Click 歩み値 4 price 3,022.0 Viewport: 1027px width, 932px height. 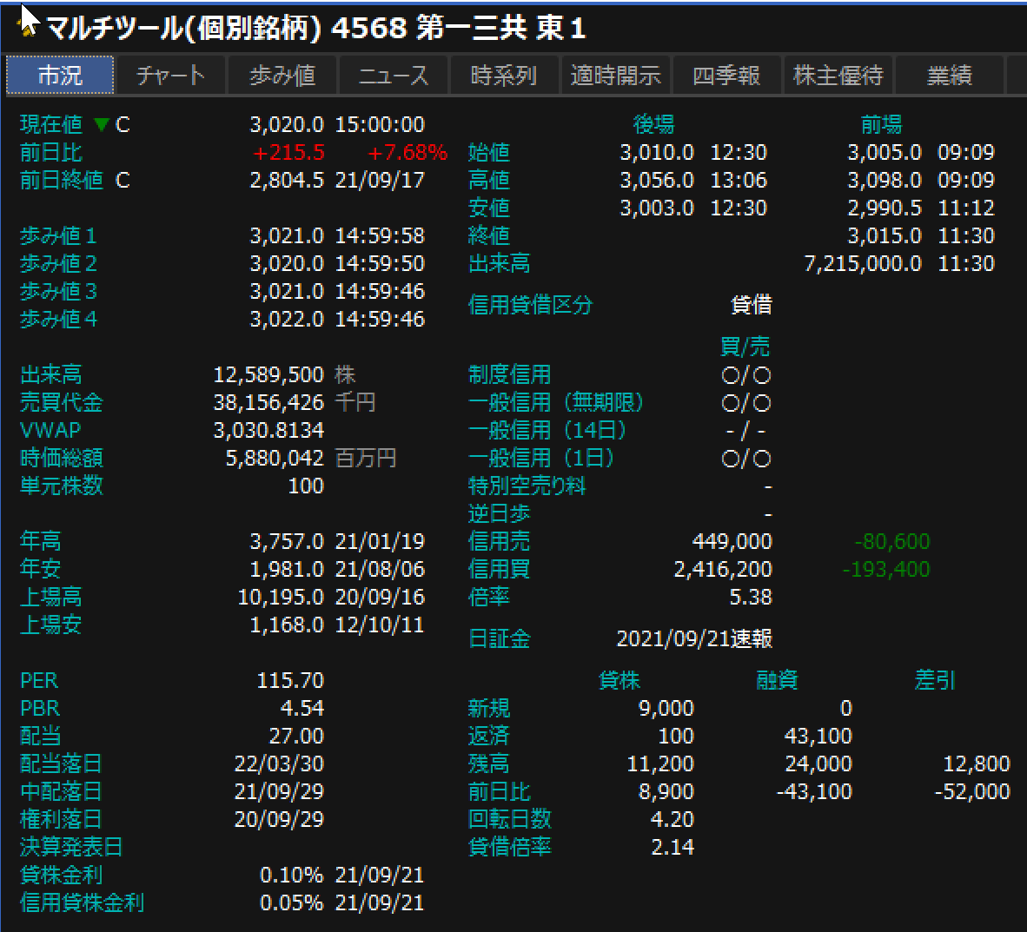(x=287, y=319)
